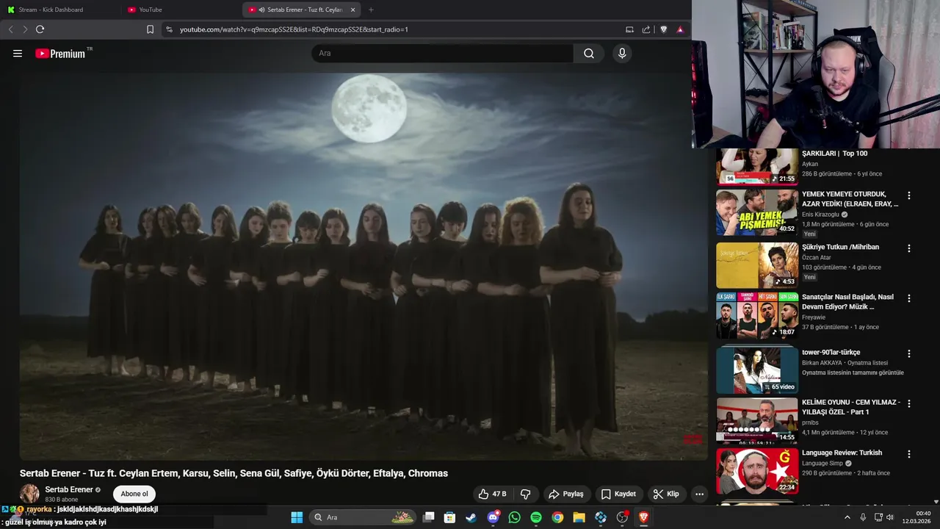Open options menu for KELİME OYUNU video
The height and width of the screenshot is (529, 940).
[909, 403]
